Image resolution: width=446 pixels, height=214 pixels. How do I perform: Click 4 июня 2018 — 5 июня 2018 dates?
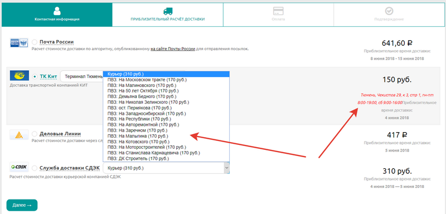coord(397,187)
